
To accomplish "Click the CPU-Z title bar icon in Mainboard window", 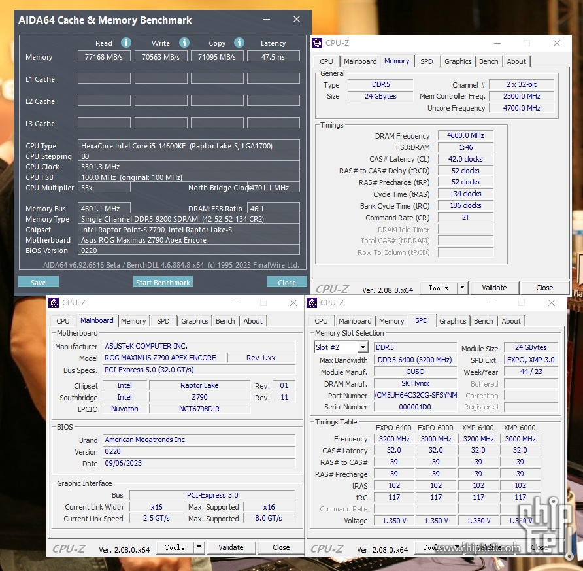I will 54,303.
